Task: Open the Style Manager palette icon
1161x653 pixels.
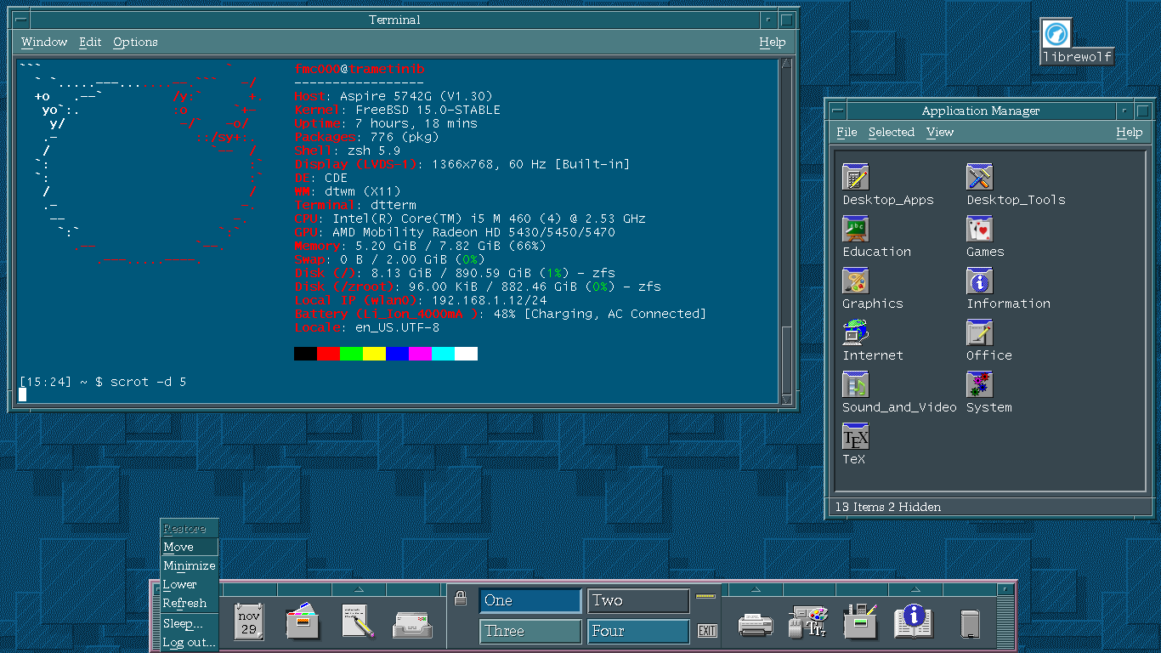Action: click(x=807, y=623)
